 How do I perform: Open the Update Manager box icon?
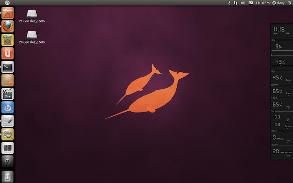pos(7,81)
